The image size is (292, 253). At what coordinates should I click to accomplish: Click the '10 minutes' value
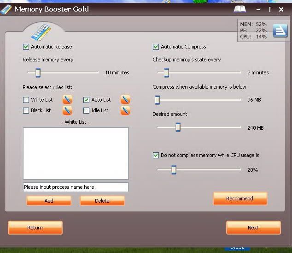click(117, 72)
